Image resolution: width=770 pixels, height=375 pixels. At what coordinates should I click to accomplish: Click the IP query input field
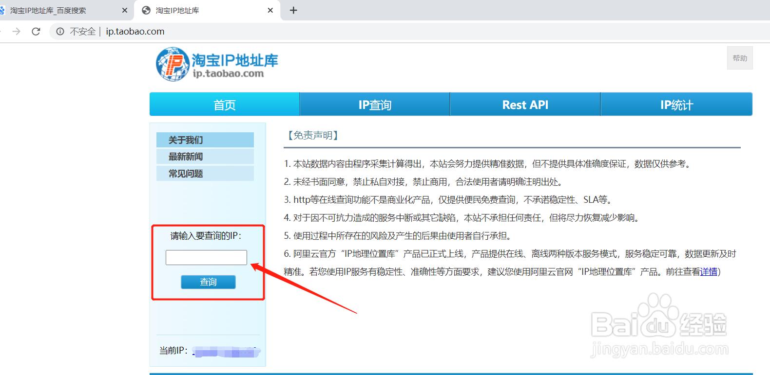point(206,257)
